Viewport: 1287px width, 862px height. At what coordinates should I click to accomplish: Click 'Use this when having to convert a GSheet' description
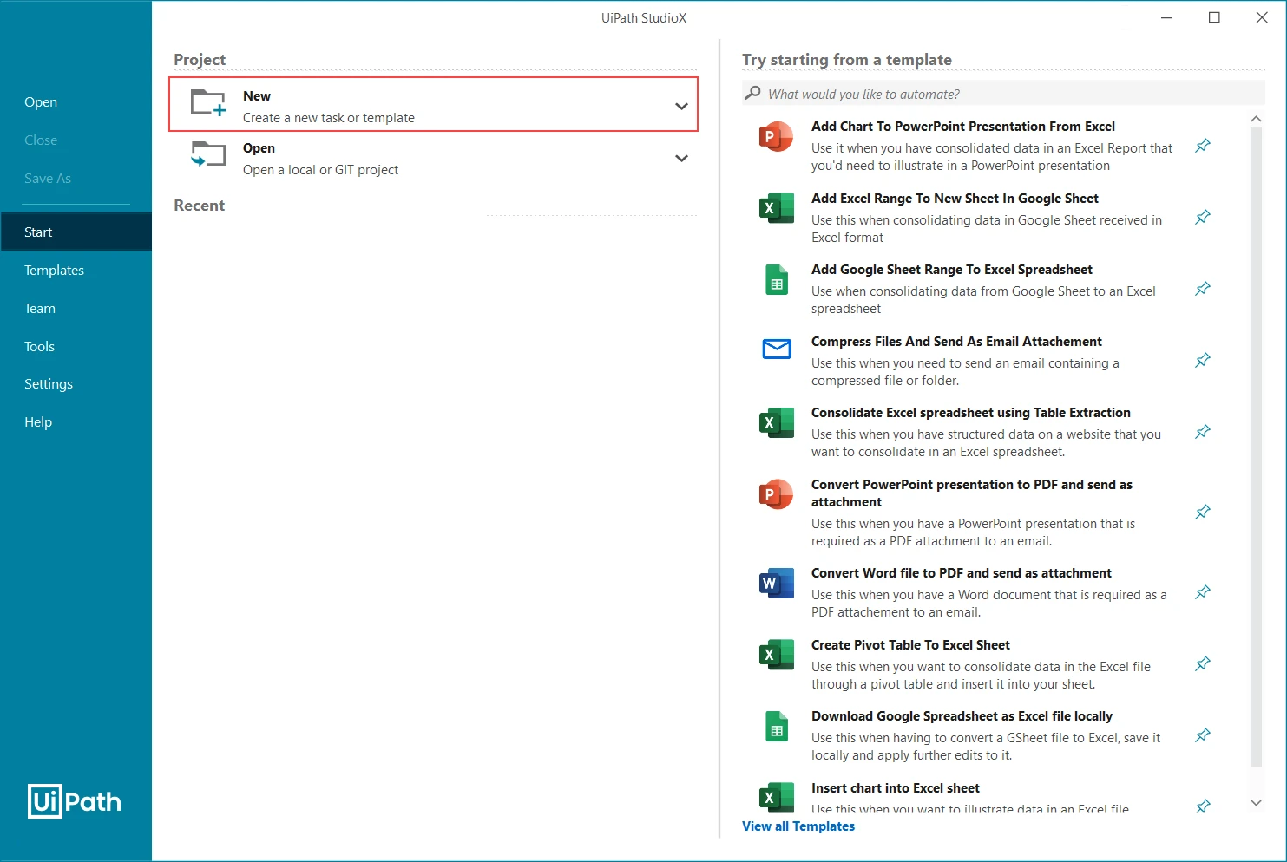(x=986, y=747)
